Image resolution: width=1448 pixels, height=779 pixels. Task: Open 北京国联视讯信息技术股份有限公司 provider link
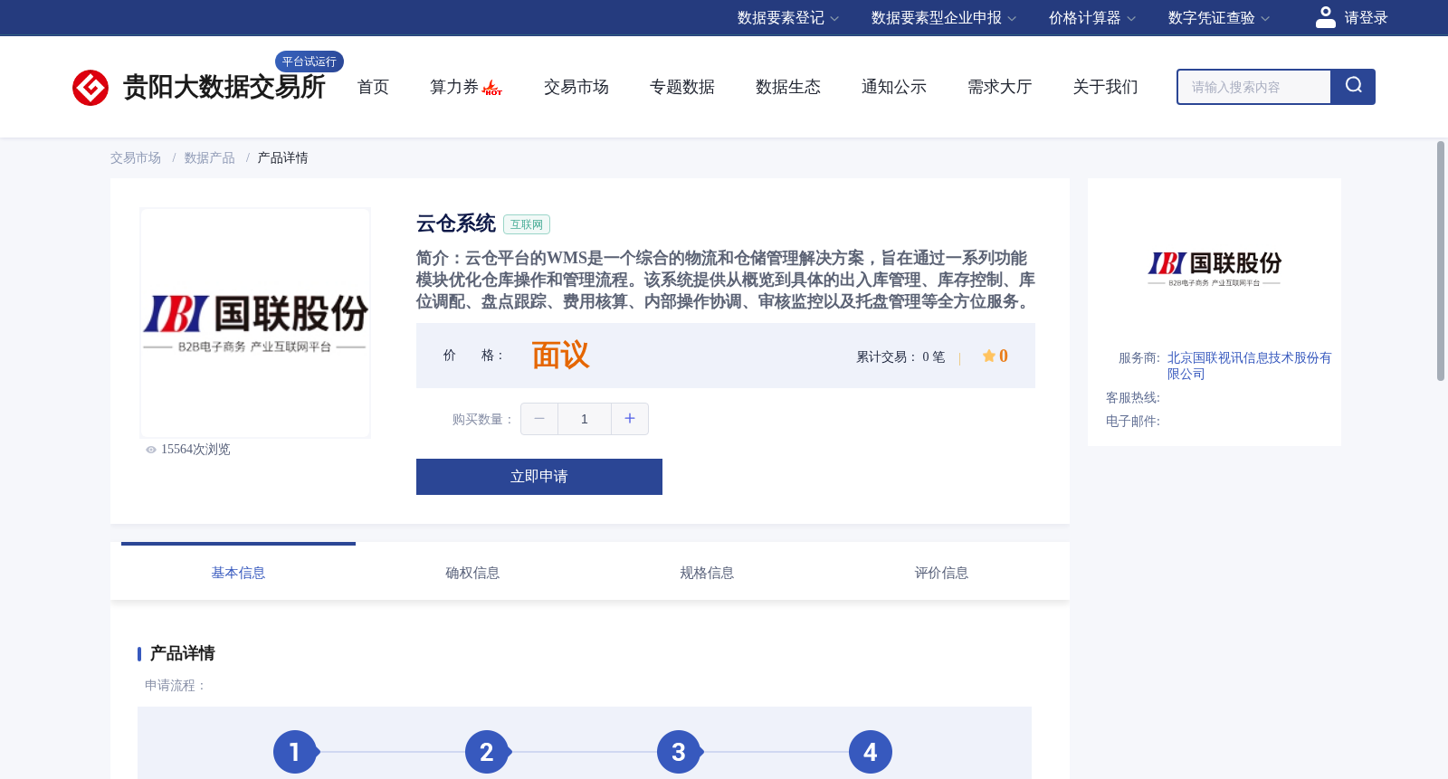point(1249,366)
